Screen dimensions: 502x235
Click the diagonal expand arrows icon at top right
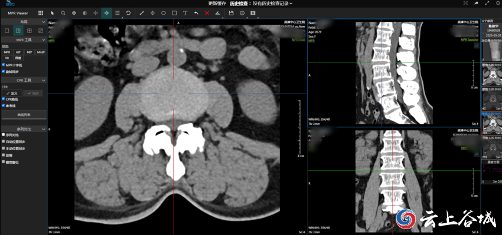pyautogui.click(x=487, y=3)
